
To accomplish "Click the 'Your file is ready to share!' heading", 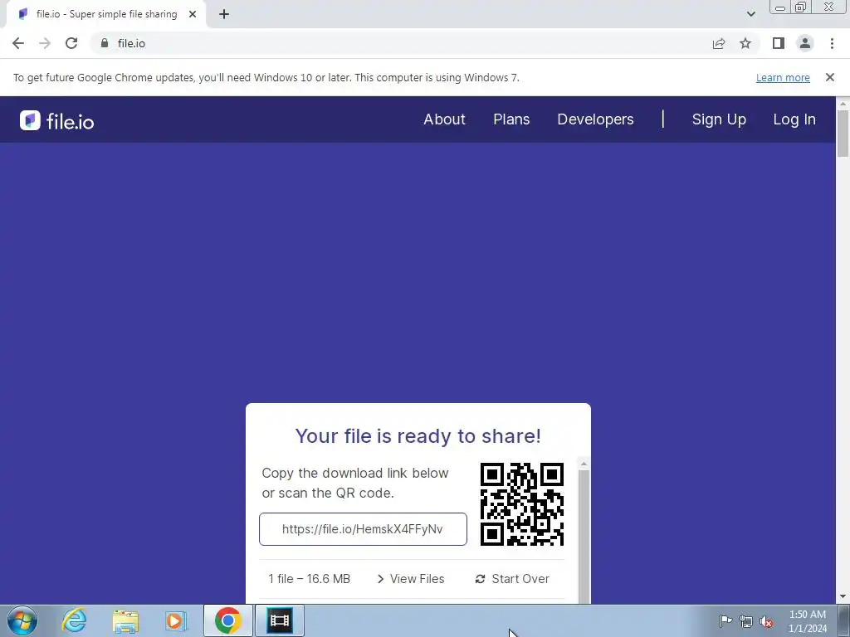I will tap(418, 436).
